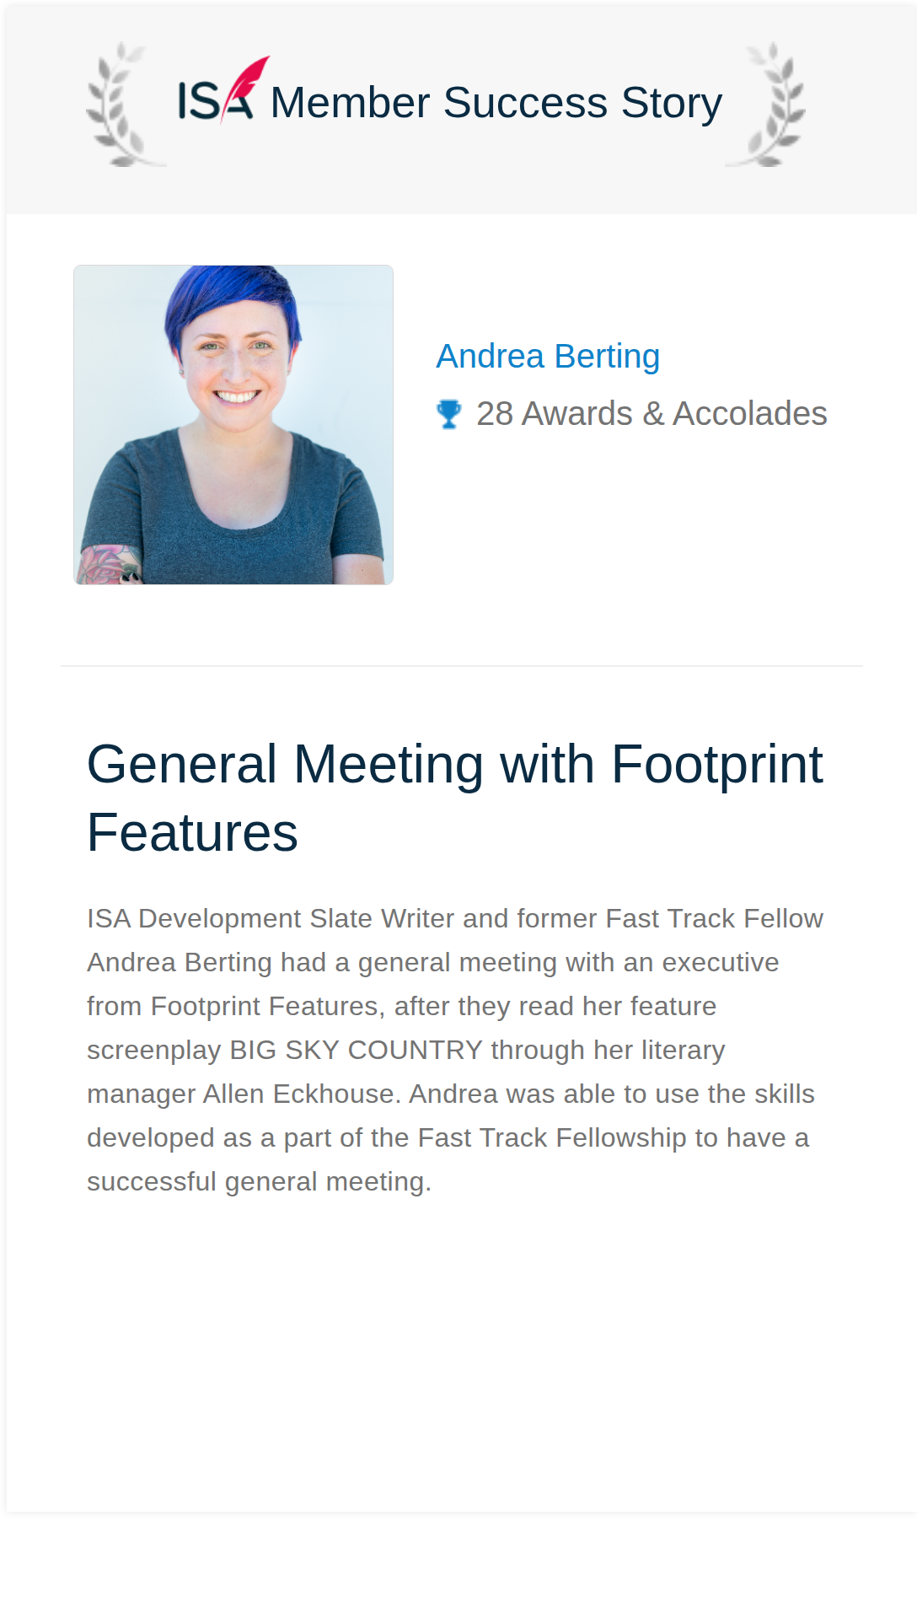This screenshot has width=917, height=1602.
Task: Click the 28 Awards & Accolades text
Action: tap(652, 414)
